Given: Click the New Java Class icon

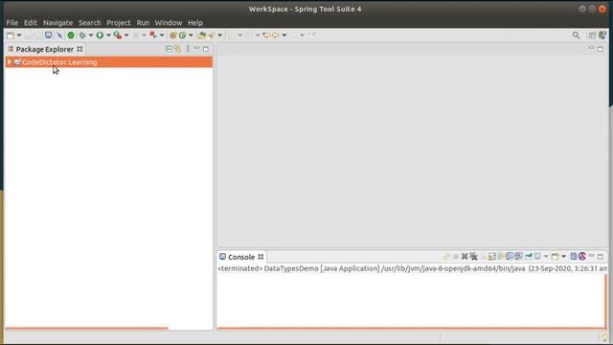Looking at the screenshot, I should pyautogui.click(x=182, y=35).
